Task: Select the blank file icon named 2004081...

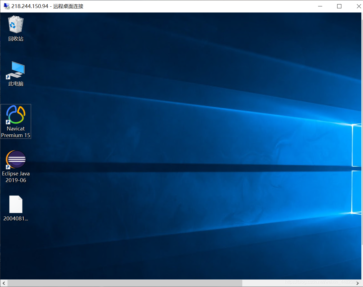Action: (16, 204)
